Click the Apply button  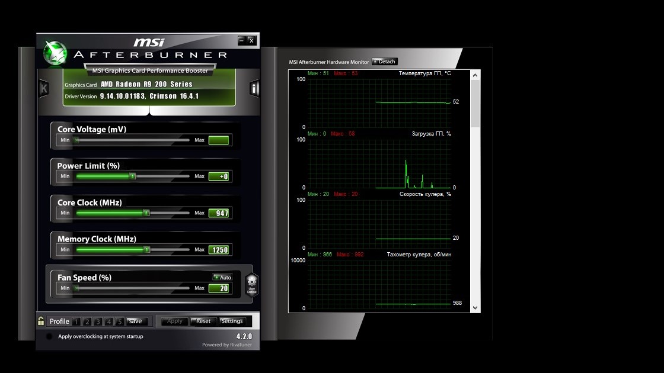pyautogui.click(x=174, y=321)
